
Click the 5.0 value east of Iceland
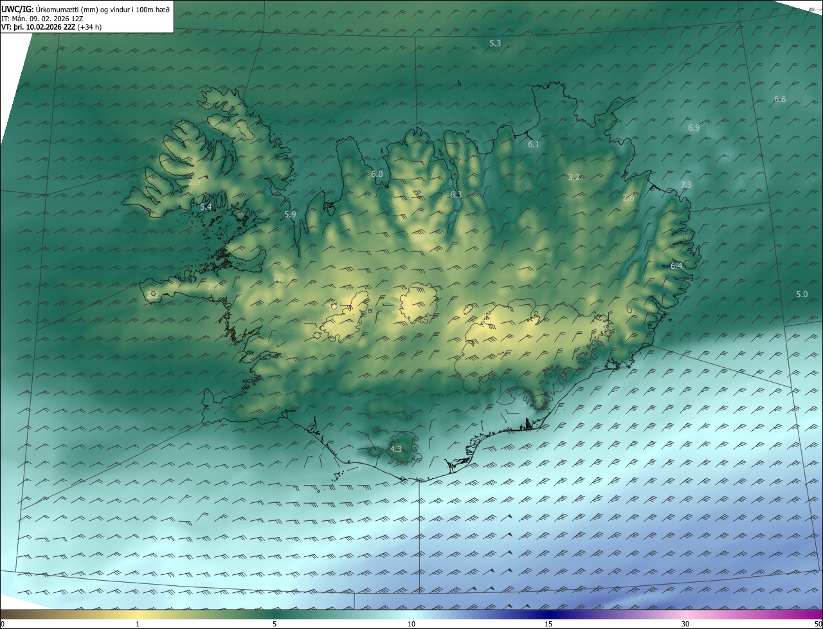(x=802, y=294)
